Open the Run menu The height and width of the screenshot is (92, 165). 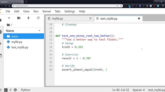[x=36, y=11]
